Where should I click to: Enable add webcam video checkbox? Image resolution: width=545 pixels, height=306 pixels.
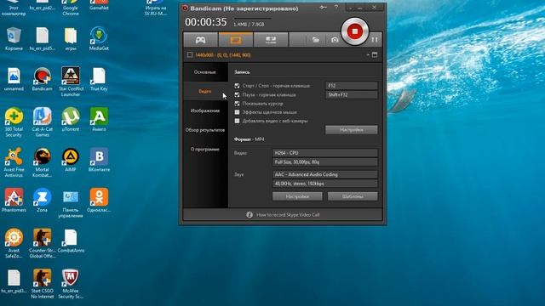[x=237, y=121]
